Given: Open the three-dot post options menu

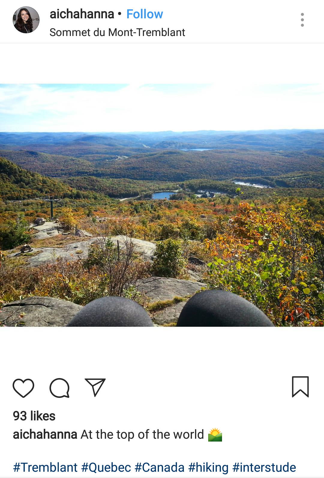Looking at the screenshot, I should coord(302,20).
